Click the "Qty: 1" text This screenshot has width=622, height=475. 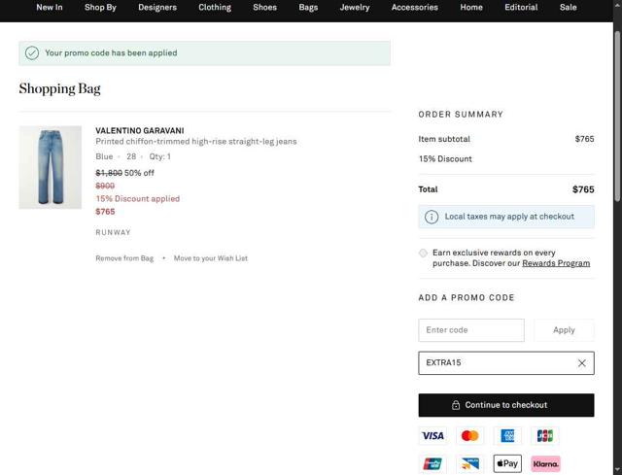pyautogui.click(x=159, y=156)
